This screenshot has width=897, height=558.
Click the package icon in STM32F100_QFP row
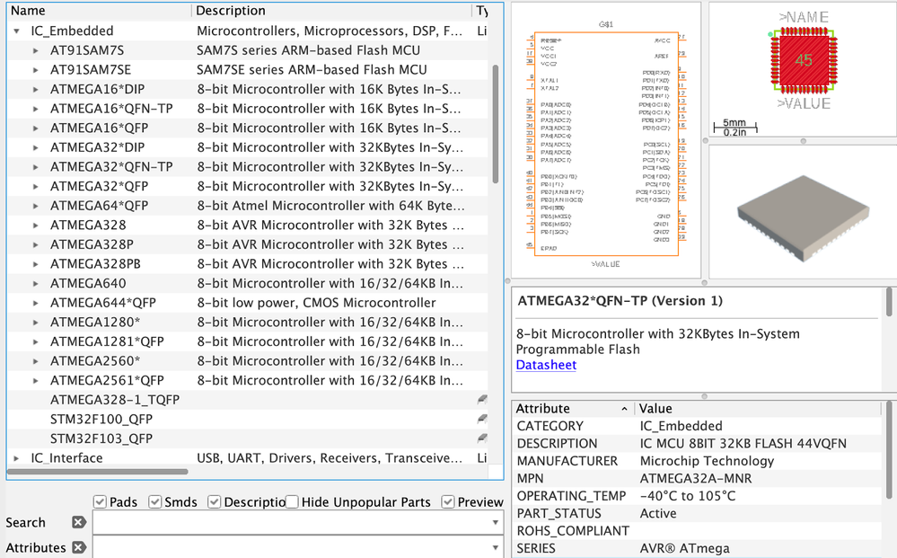coord(482,419)
